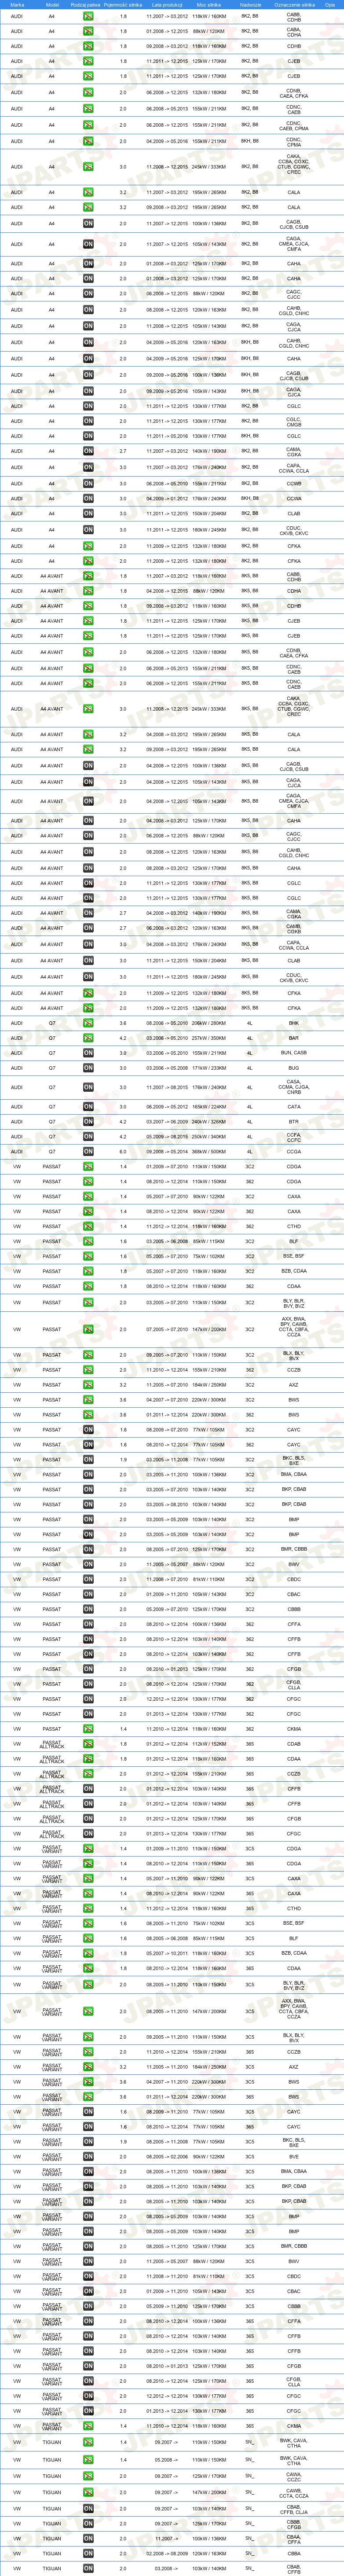The image size is (344, 2576).
Task: Click ON icon in Tiguan CBAB, CFFB, CLJA row
Action: click(x=88, y=2508)
